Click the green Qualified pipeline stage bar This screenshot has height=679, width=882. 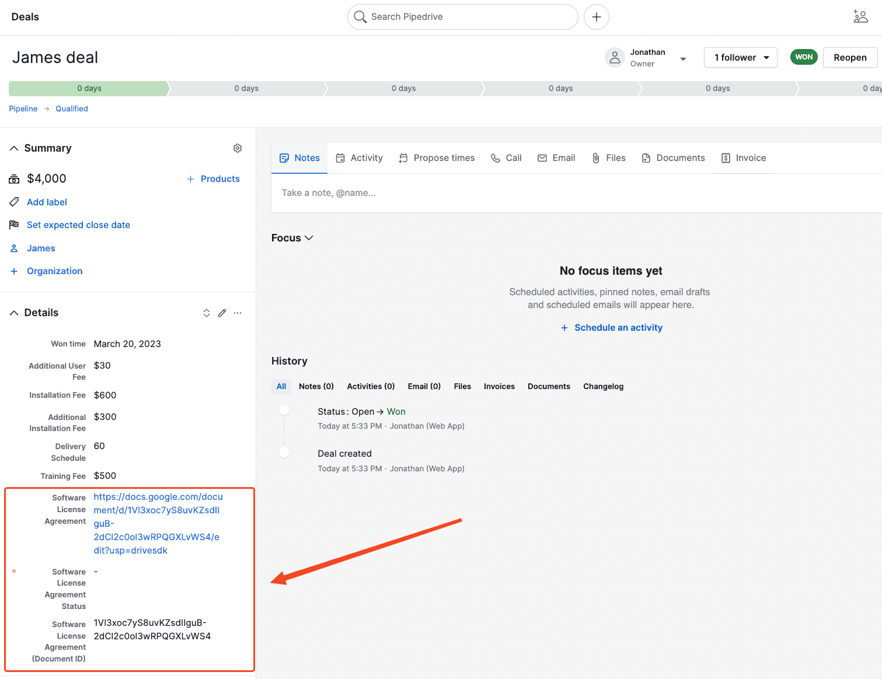[x=88, y=88]
